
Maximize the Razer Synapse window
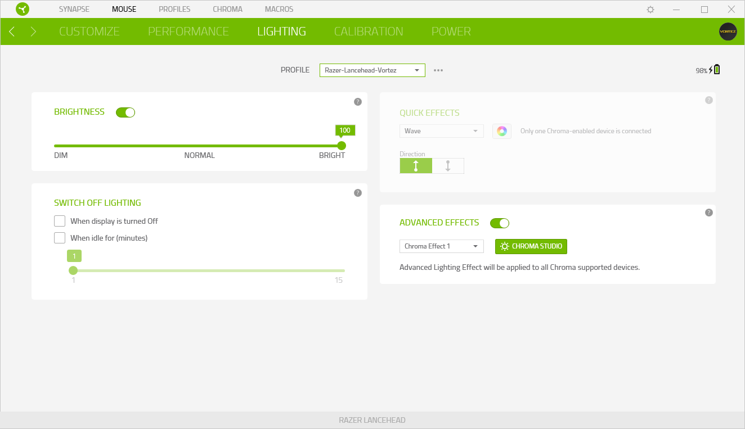(x=704, y=10)
